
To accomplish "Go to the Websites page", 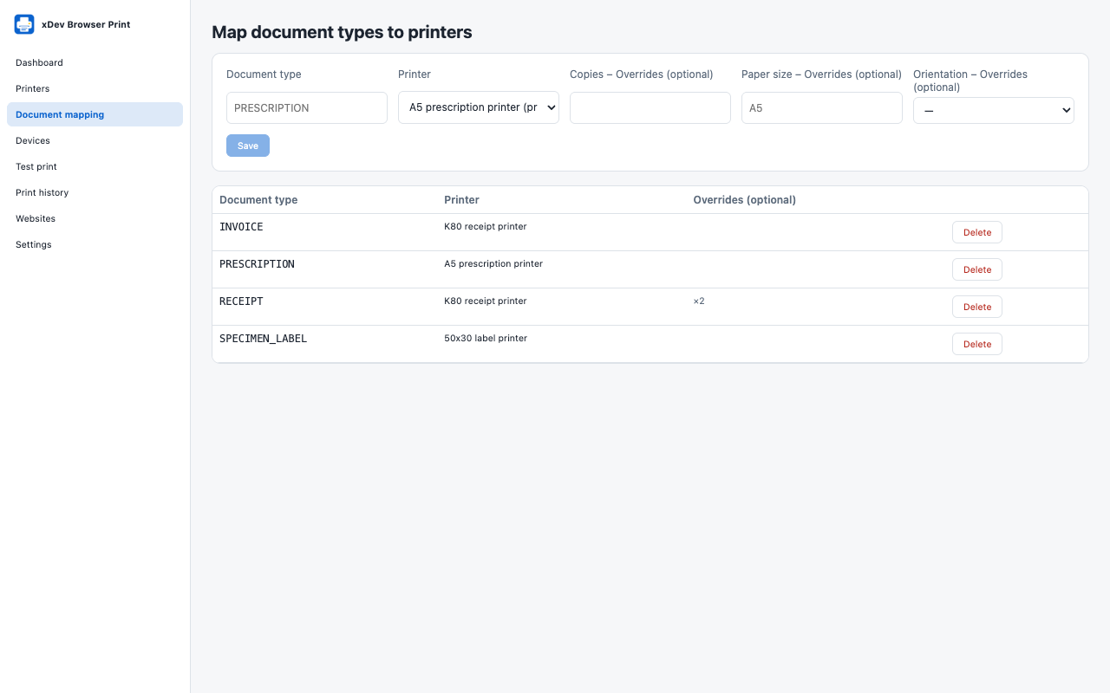I will pyautogui.click(x=95, y=218).
